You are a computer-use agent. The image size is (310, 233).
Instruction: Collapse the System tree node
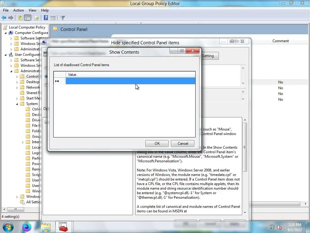tap(17, 104)
